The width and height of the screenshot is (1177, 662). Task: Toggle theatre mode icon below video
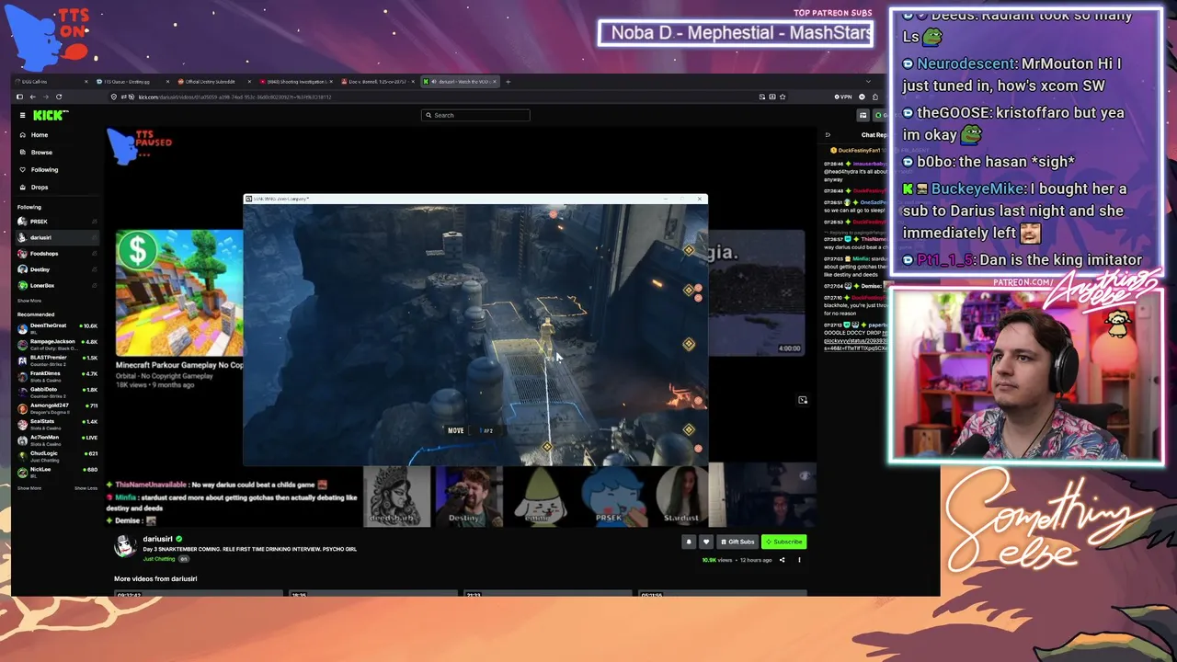803,400
